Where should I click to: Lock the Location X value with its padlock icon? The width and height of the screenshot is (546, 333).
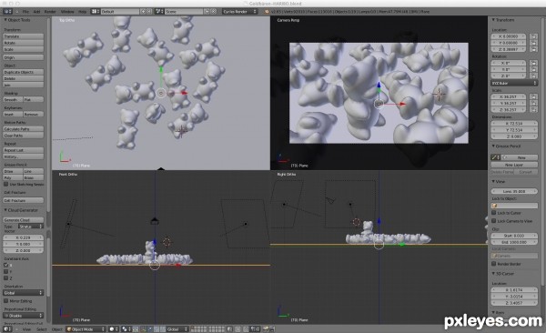[533, 36]
